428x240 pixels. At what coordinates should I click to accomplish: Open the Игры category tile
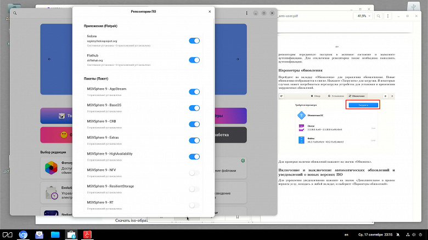coord(230,116)
